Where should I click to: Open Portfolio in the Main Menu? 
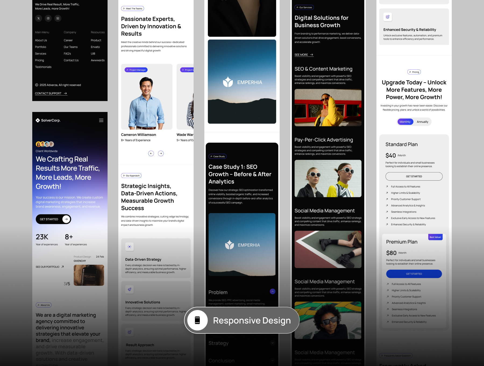point(41,47)
